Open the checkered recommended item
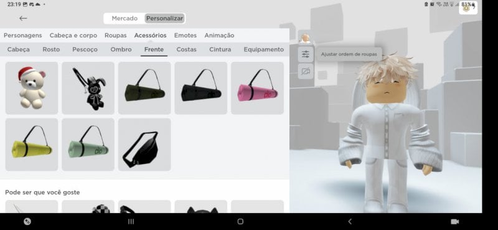The width and height of the screenshot is (498, 230). coord(88,206)
